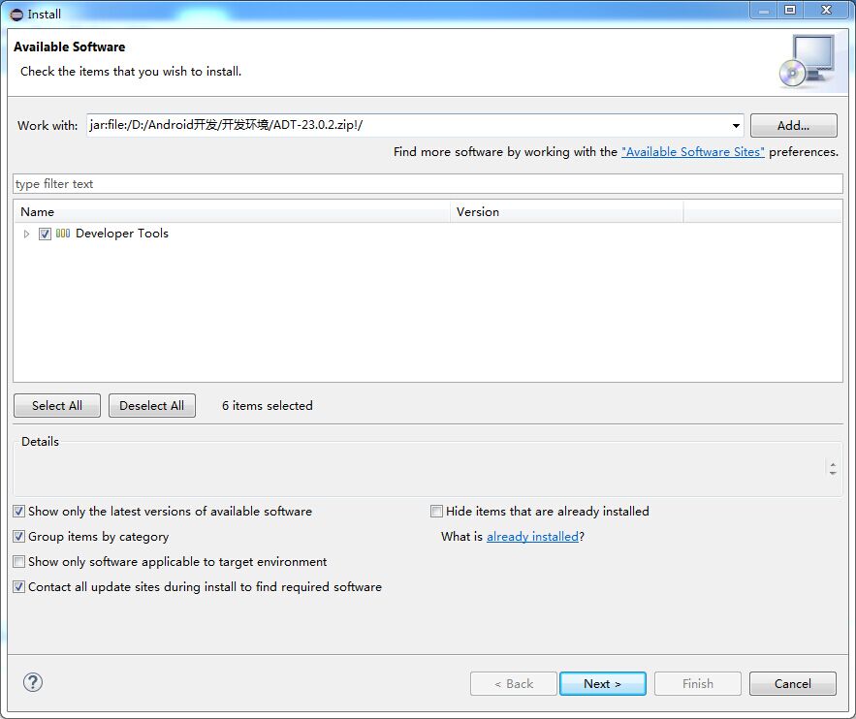
Task: Sort list by Name column header
Action: click(233, 211)
